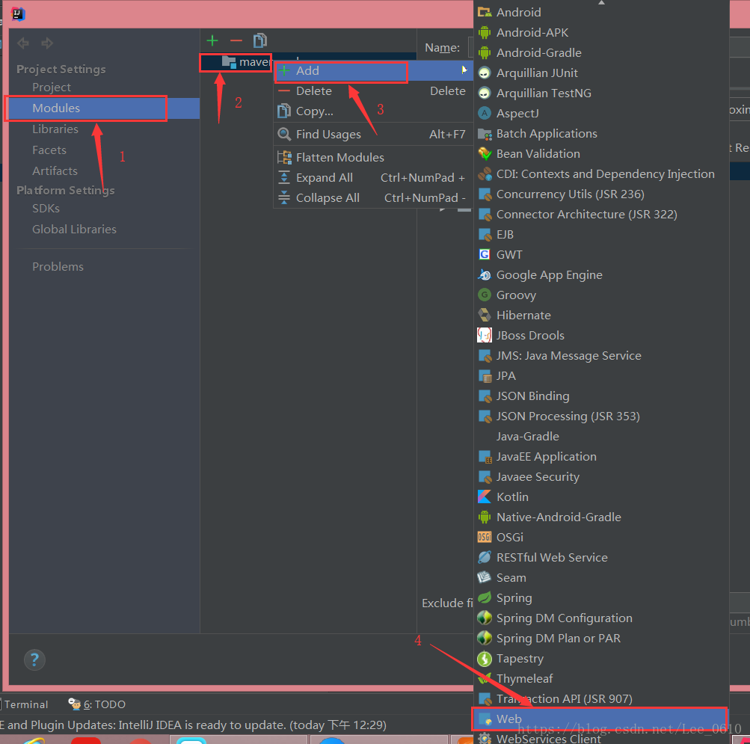
Task: Choose Copy... in the context menu
Action: point(374,111)
